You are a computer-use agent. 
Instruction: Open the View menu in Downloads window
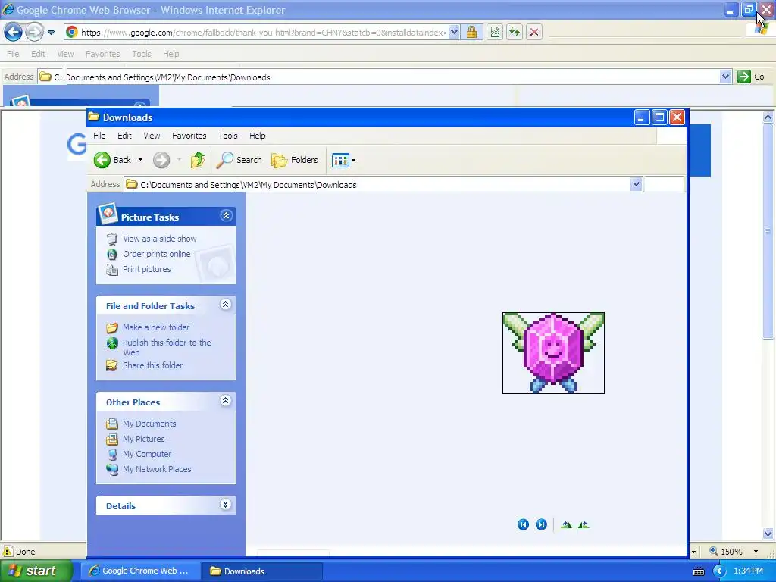(152, 136)
